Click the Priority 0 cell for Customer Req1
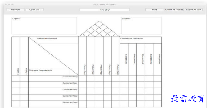The image size is (207, 108). tap(16, 85)
